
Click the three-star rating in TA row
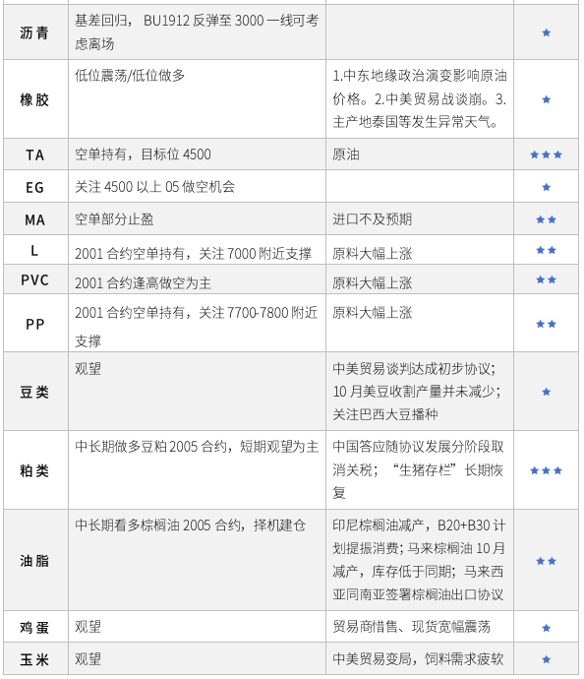pos(546,154)
